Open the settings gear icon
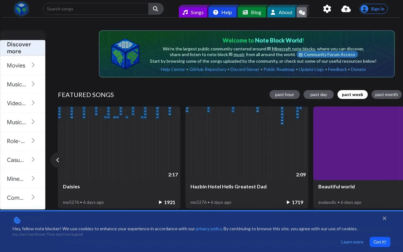The image size is (403, 252). click(327, 9)
